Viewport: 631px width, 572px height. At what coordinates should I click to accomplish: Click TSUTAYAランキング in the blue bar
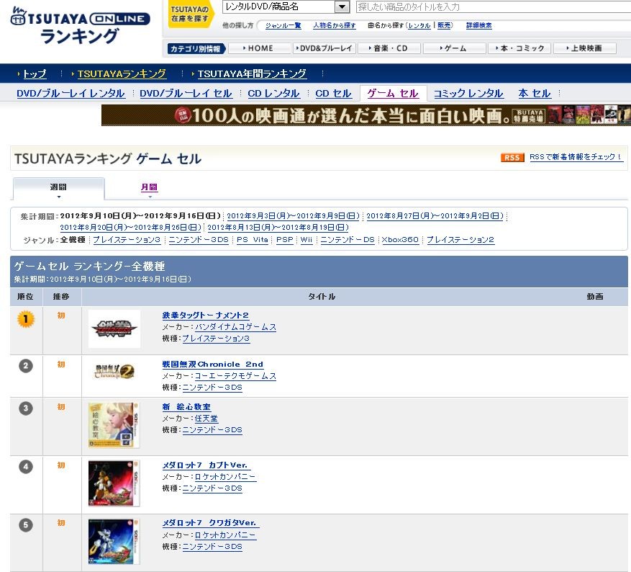click(x=122, y=73)
